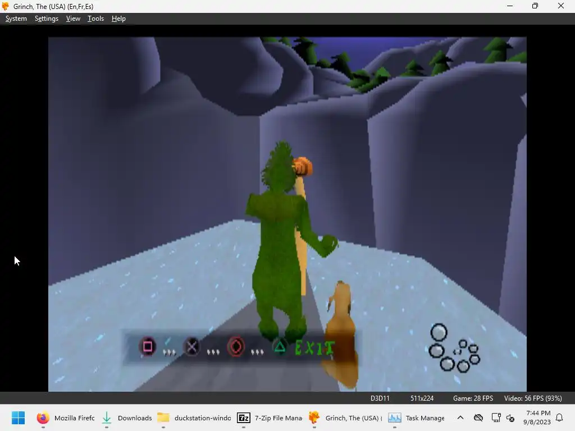Click the Cross button prompt in game
575x431 pixels.
tap(192, 346)
